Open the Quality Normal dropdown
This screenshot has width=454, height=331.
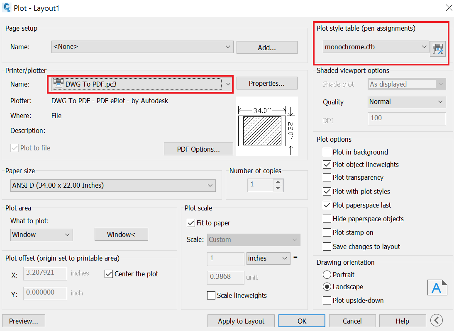pos(407,102)
